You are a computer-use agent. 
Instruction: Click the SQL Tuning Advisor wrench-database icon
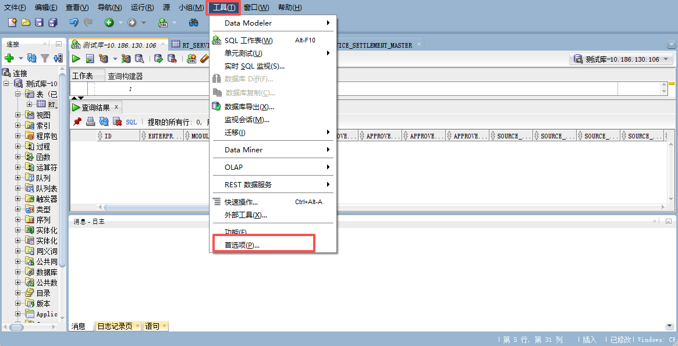pos(139,58)
